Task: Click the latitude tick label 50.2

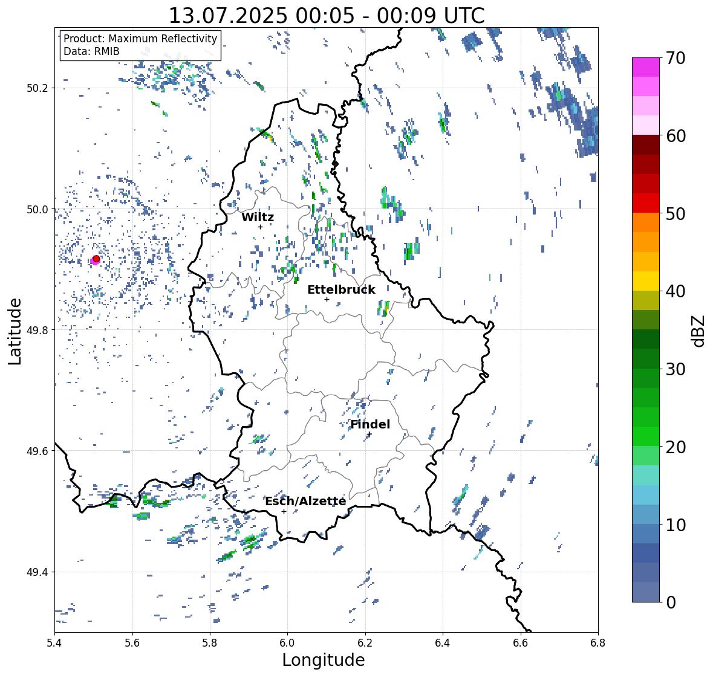Action: click(x=37, y=88)
